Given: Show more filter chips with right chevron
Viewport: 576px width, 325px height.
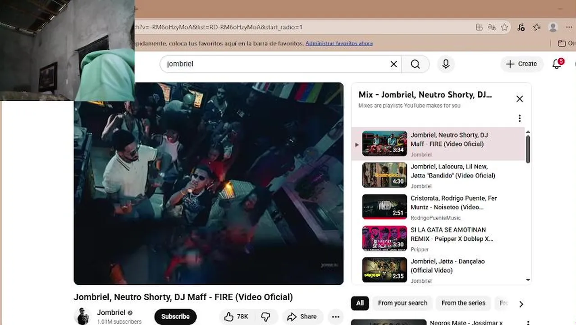Looking at the screenshot, I should click(x=521, y=304).
